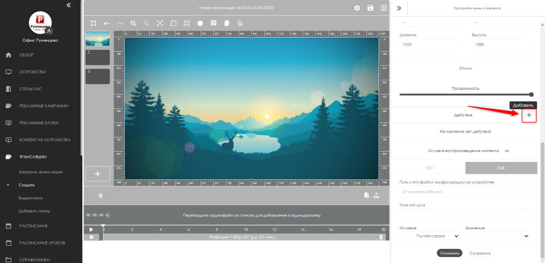Delete the Wallpaper-1080p-007.jpg timeline item
The height and width of the screenshot is (263, 545).
pos(381,237)
